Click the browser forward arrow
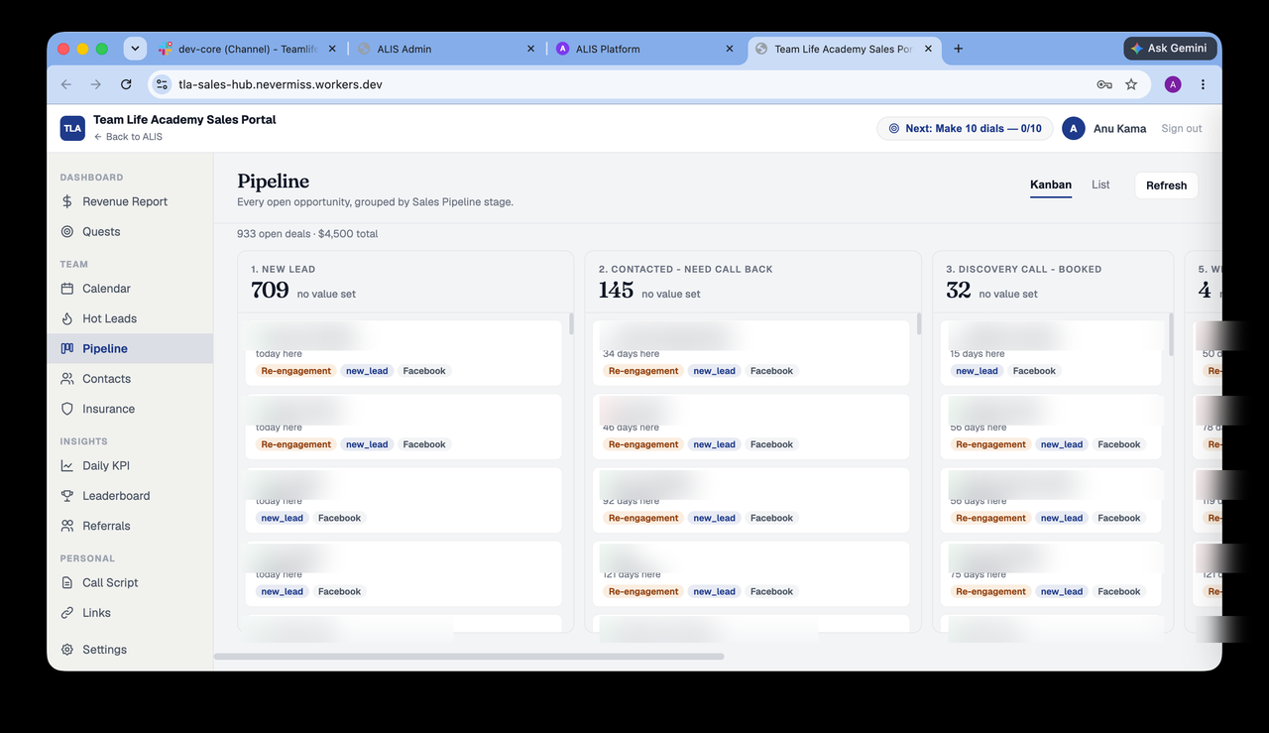The height and width of the screenshot is (733, 1269). point(96,84)
